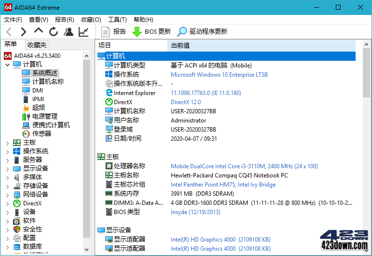Click the 项目 column header
Screen dimensions: 372x256
coord(132,45)
